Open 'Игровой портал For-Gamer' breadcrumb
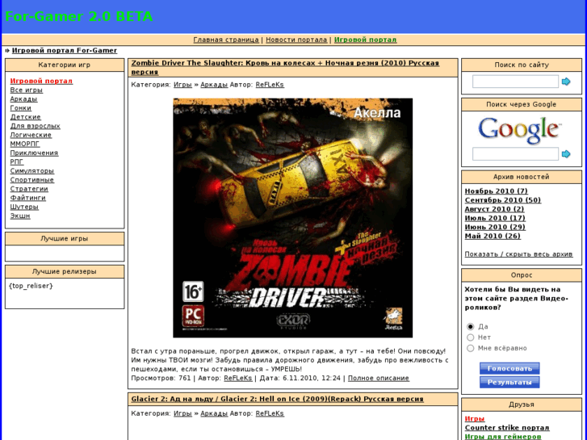 65,51
